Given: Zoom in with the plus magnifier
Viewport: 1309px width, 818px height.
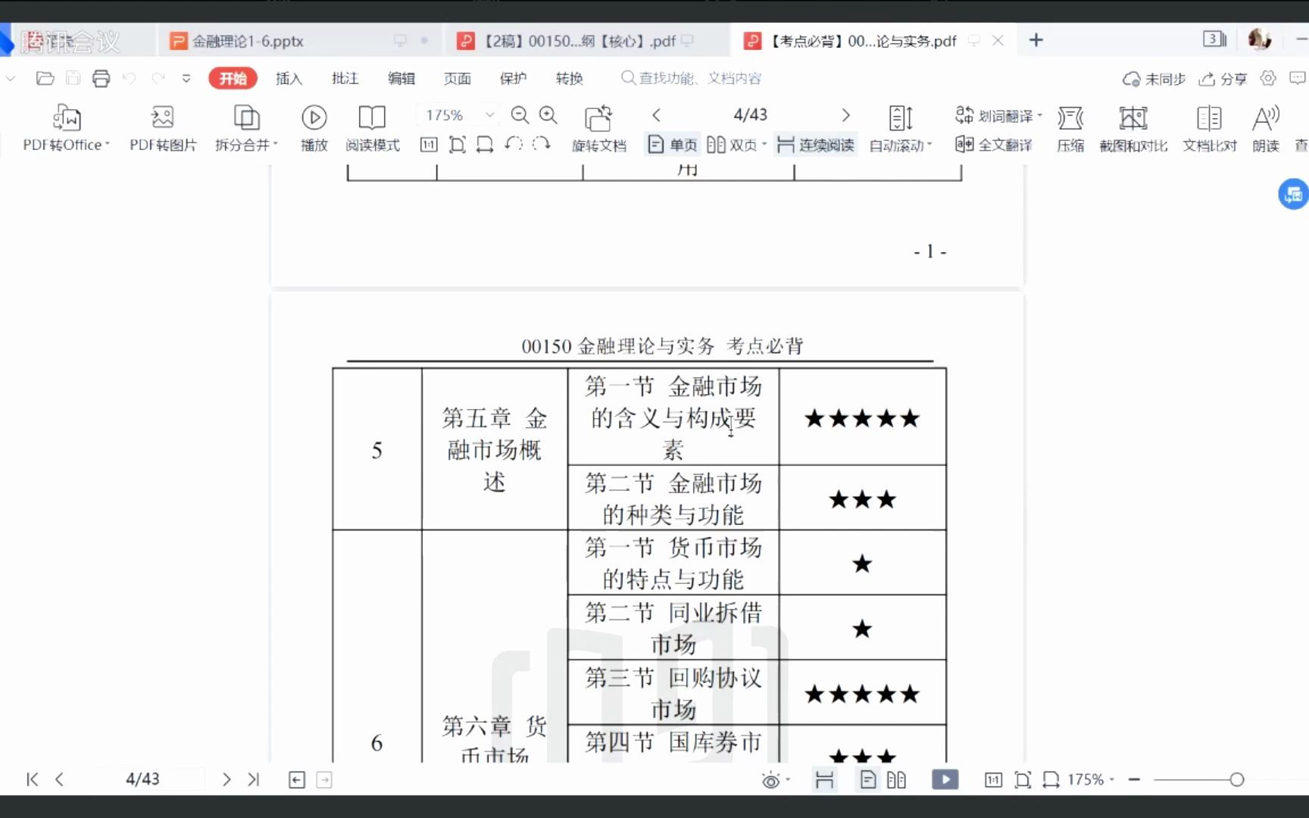Looking at the screenshot, I should (548, 115).
